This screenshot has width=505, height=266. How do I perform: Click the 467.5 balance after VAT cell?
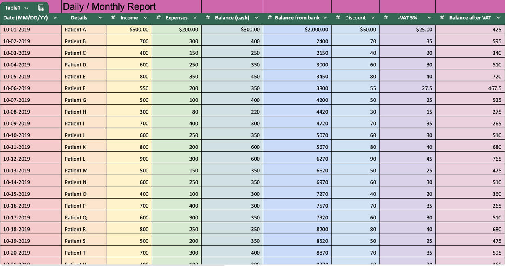[470, 88]
